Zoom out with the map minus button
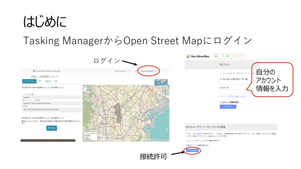The image size is (301, 169). (x=85, y=90)
